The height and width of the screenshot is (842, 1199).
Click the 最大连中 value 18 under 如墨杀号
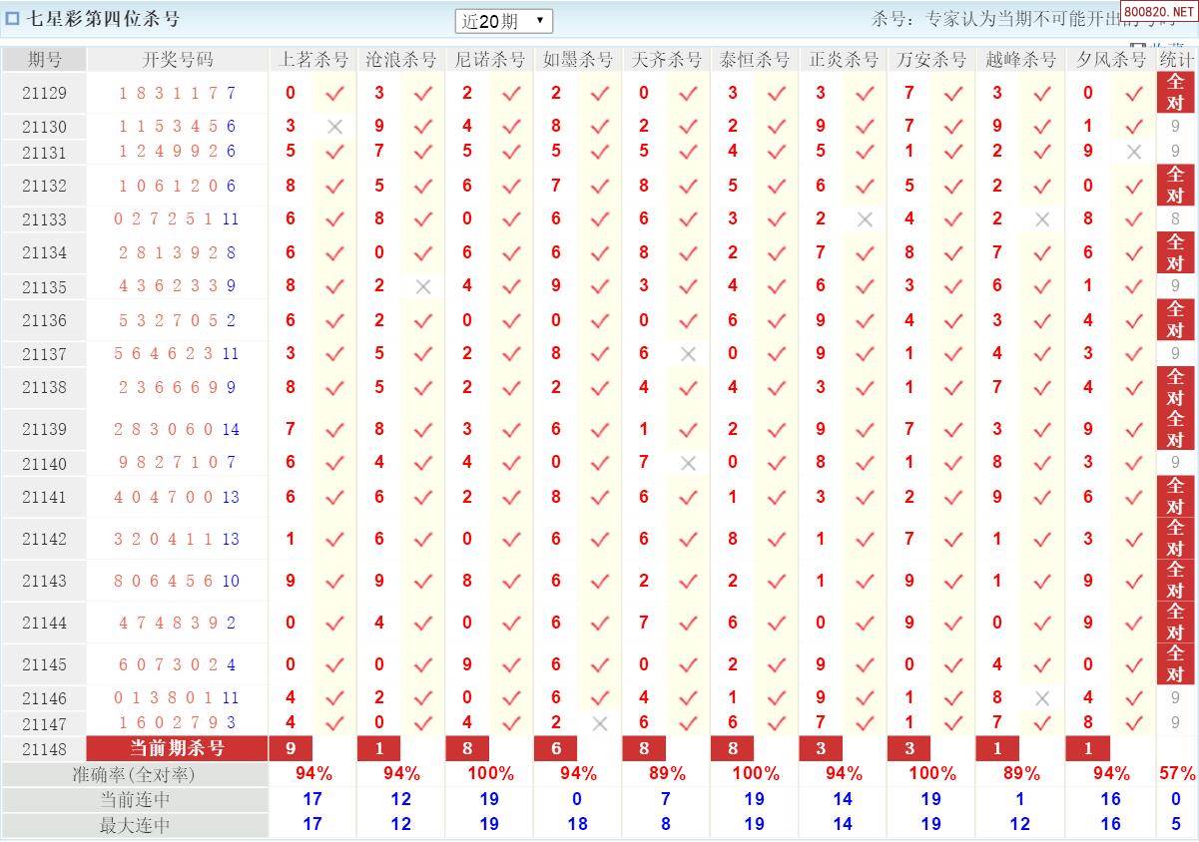click(578, 824)
